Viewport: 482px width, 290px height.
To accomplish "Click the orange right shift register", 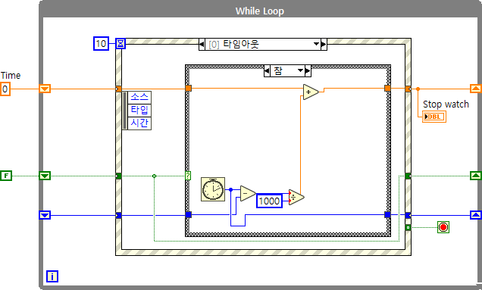I will point(476,89).
